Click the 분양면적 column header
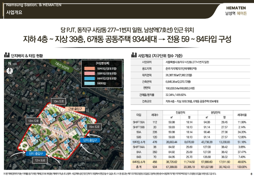The height and width of the screenshot is (176, 254). (216, 112)
